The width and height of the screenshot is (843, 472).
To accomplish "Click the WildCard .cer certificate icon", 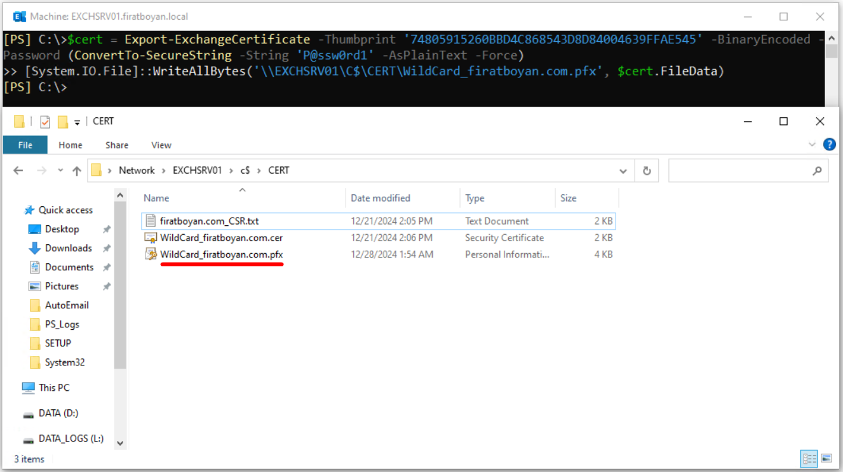I will [x=151, y=238].
